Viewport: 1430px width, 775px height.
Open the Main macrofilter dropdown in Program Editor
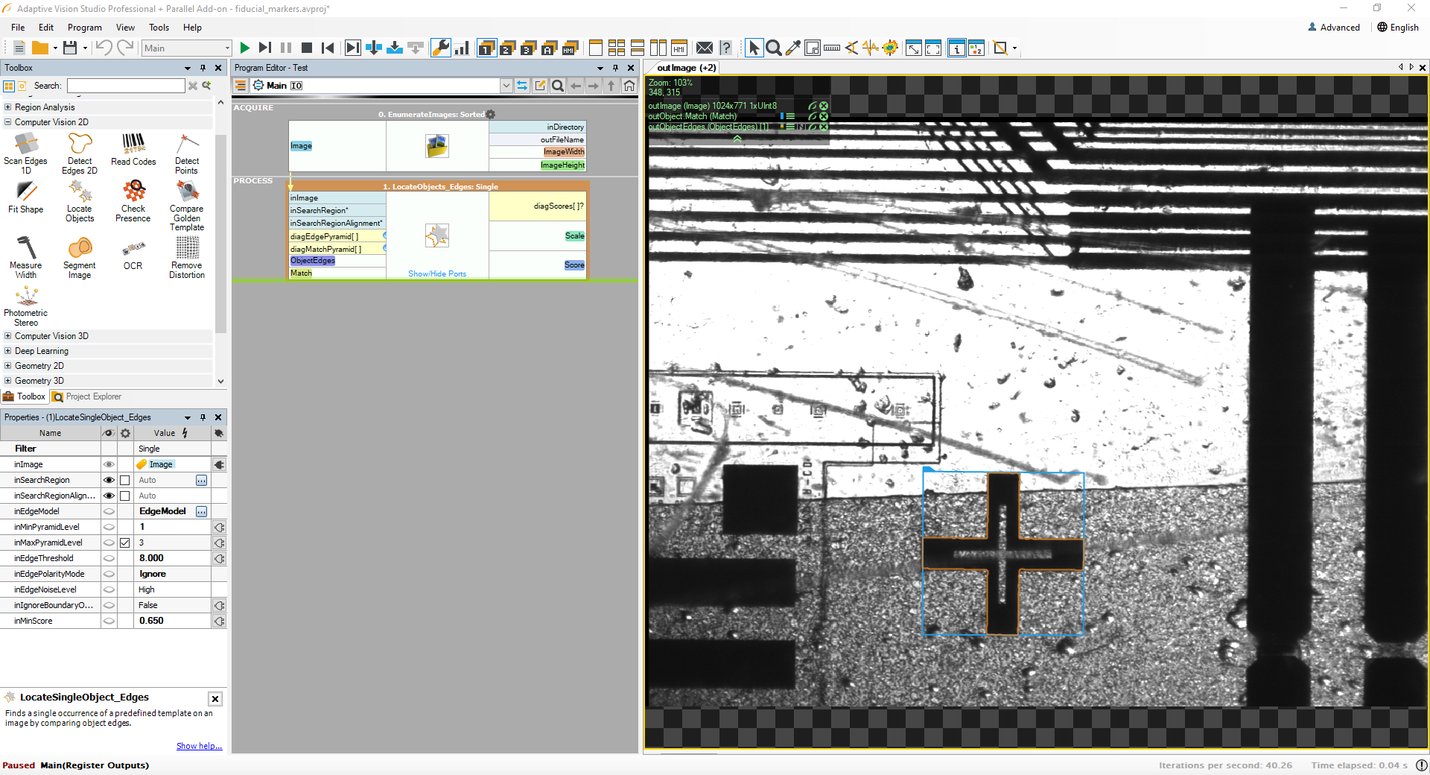point(506,86)
